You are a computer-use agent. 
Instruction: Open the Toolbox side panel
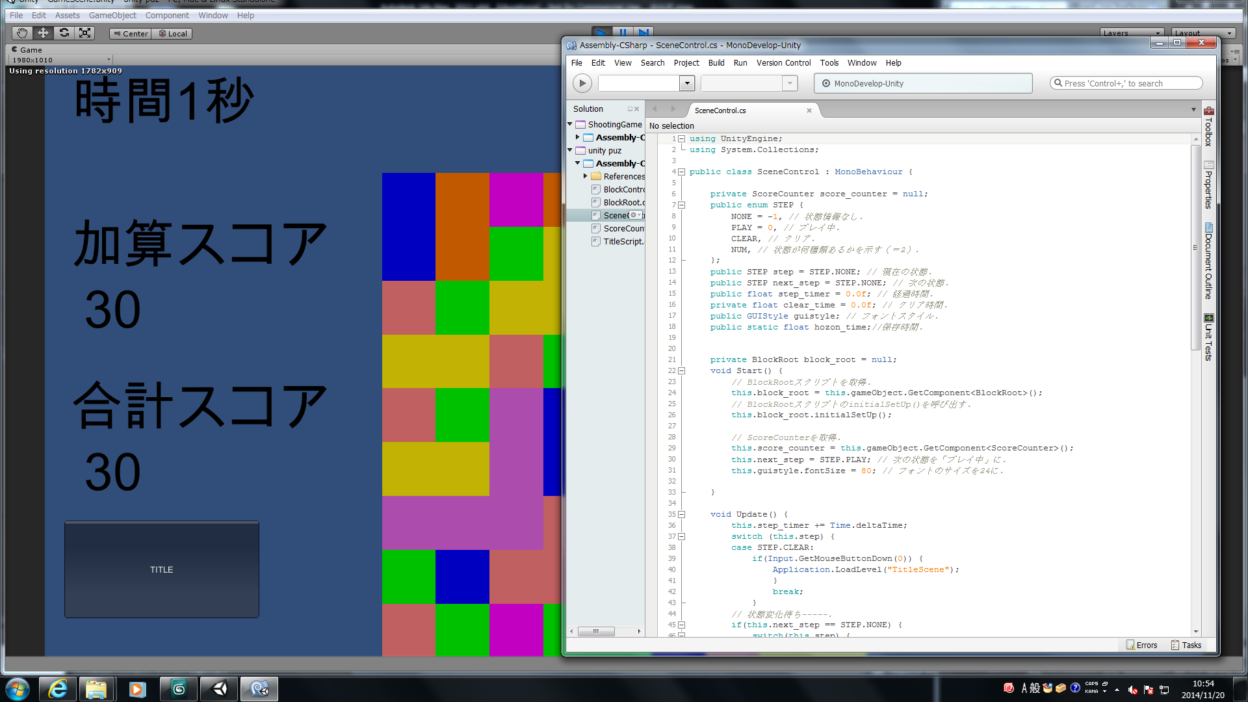(x=1208, y=127)
